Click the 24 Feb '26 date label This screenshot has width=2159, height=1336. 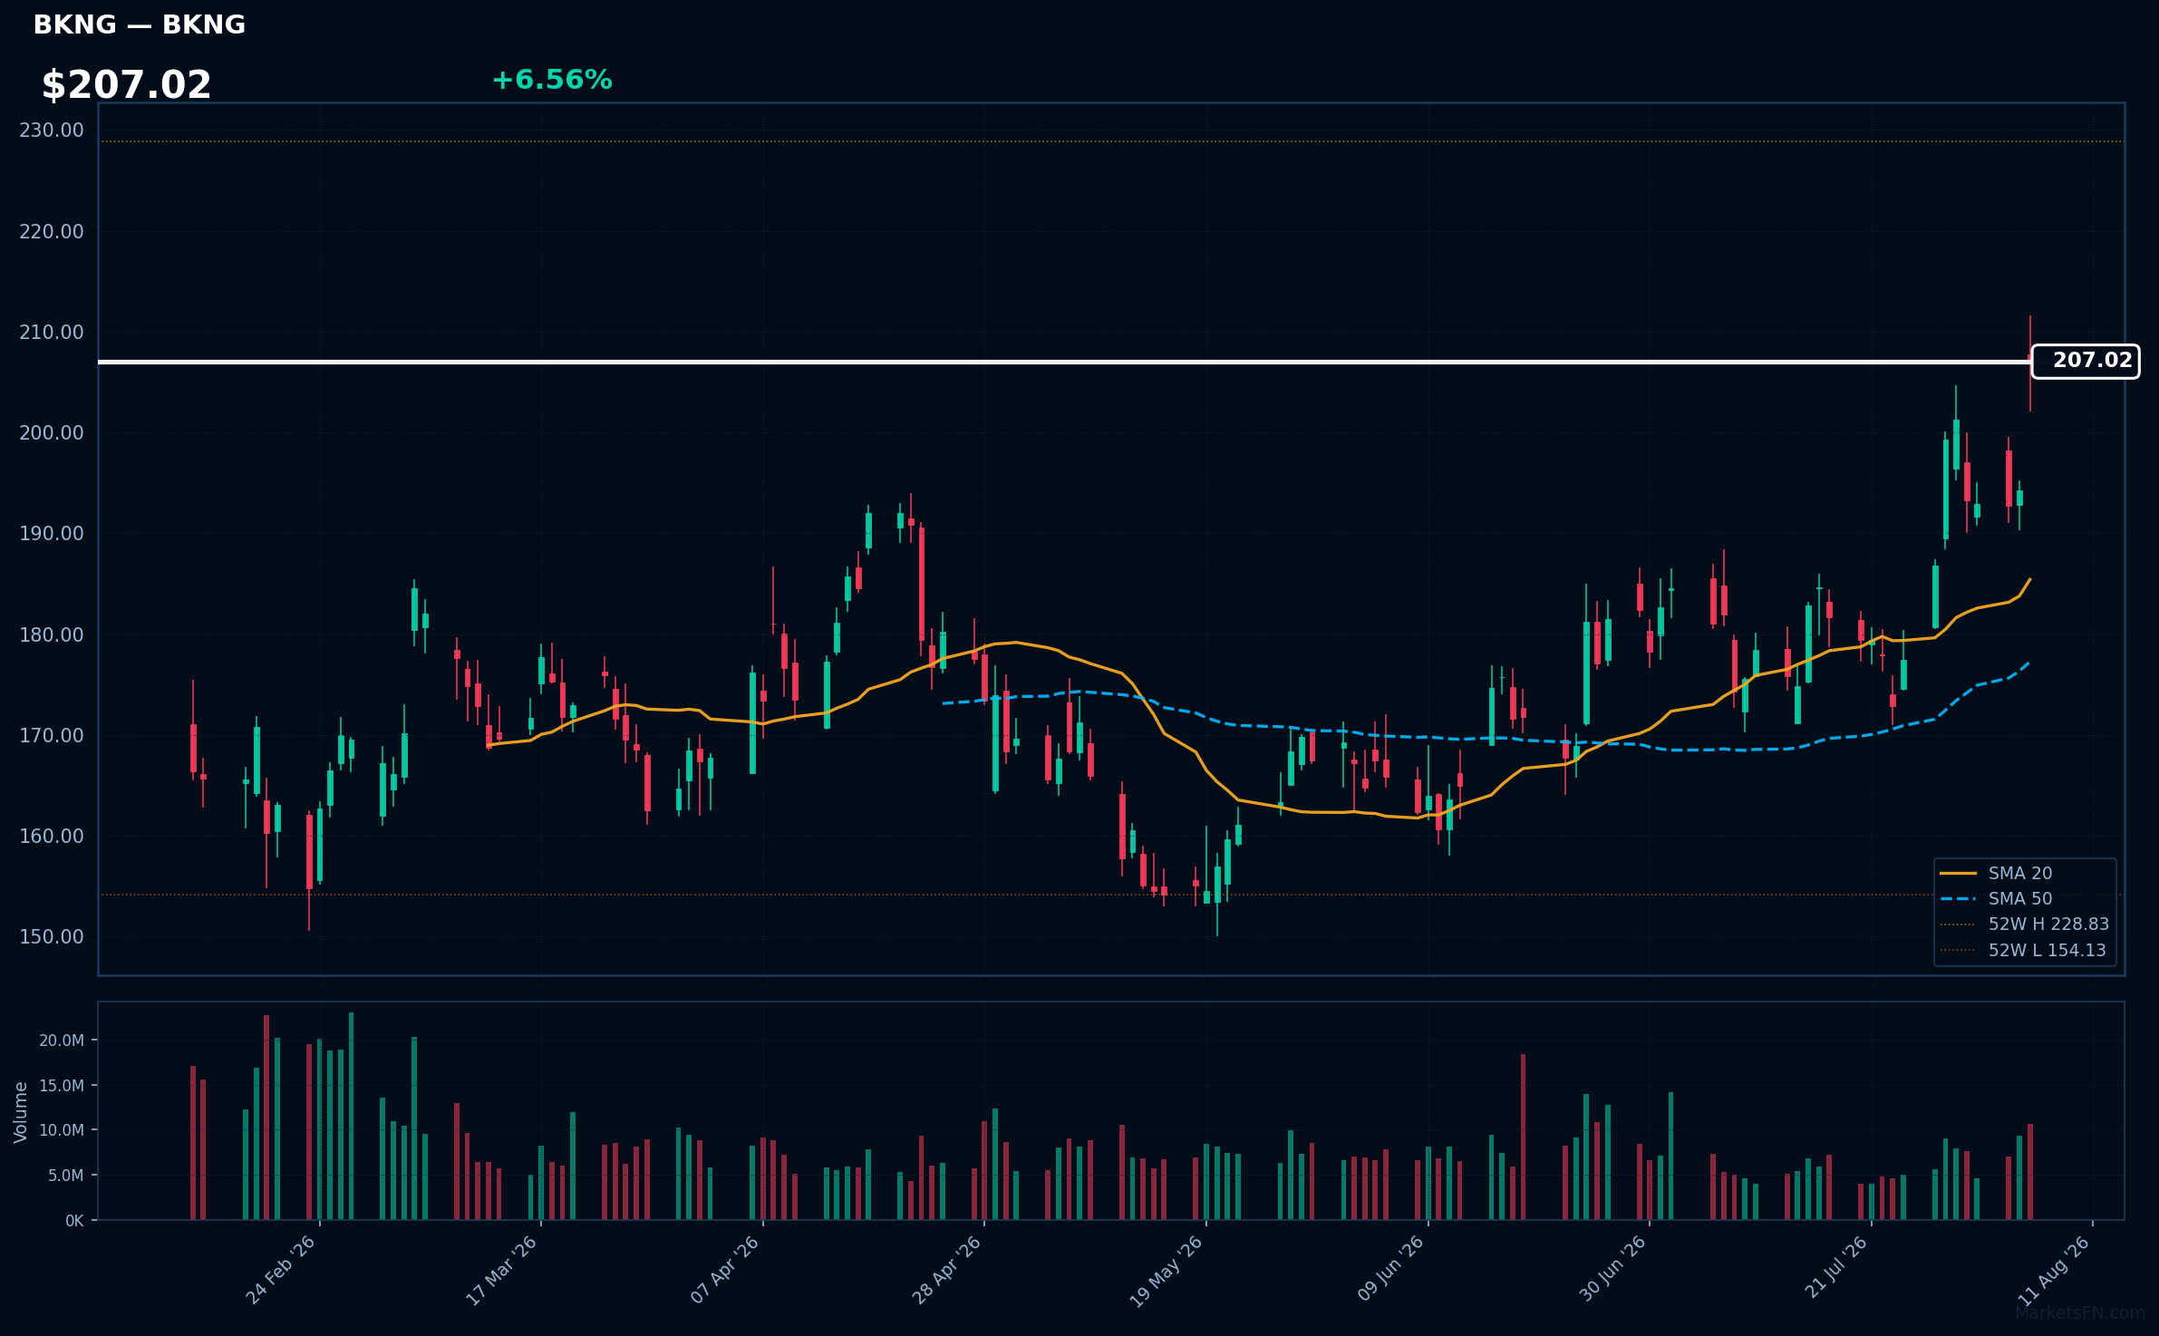tap(281, 1271)
